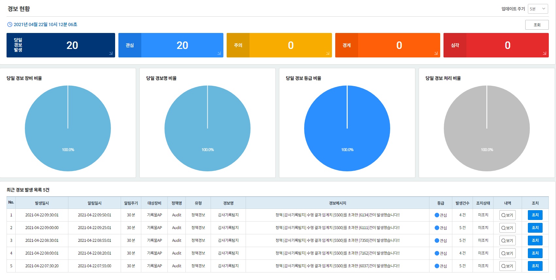Click magnifier 보기 button in row 3
Viewport: 556px width, 280px height.
507,241
